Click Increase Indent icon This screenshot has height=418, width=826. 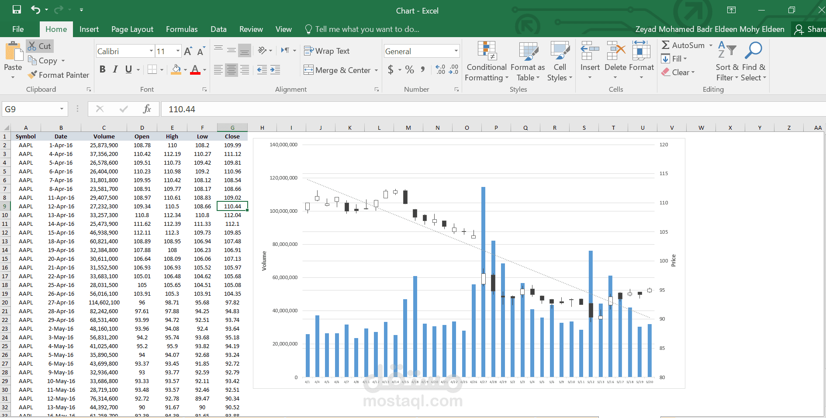click(x=275, y=70)
